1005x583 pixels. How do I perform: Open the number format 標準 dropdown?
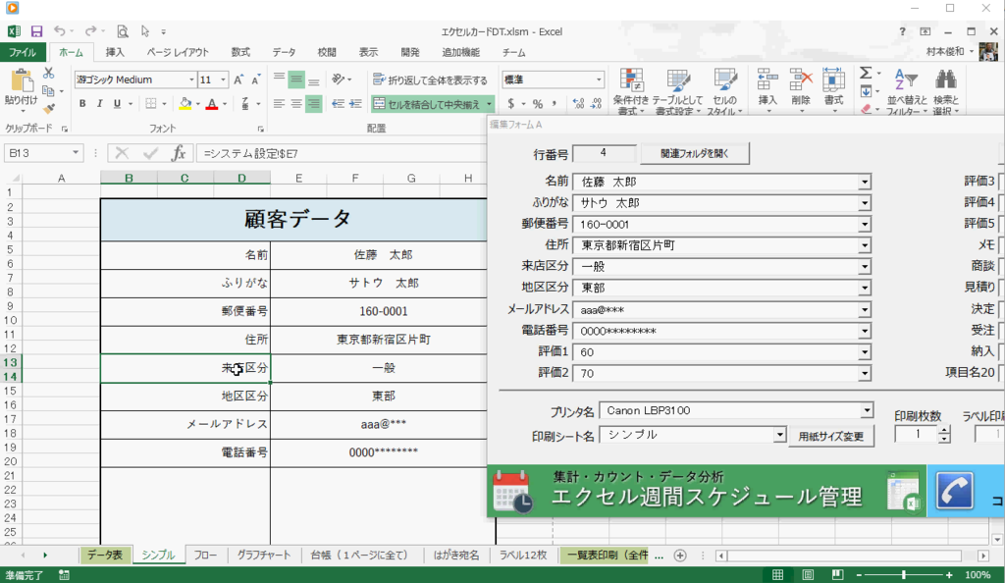pyautogui.click(x=599, y=79)
